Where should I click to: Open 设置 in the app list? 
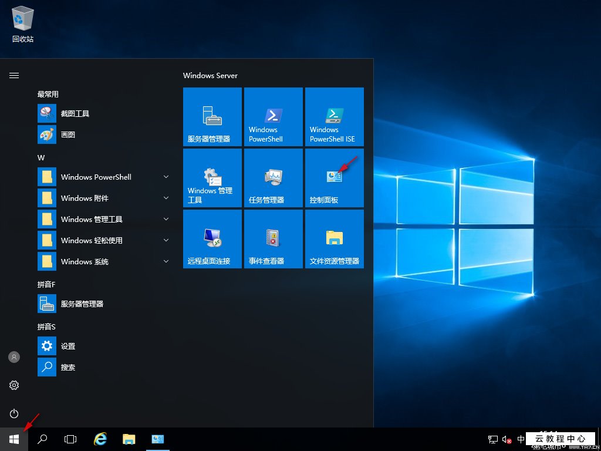(103, 346)
